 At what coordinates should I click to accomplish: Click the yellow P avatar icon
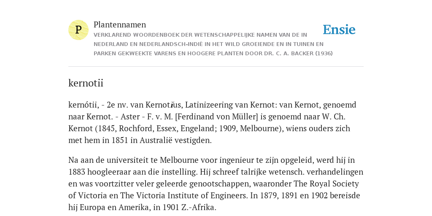(78, 30)
